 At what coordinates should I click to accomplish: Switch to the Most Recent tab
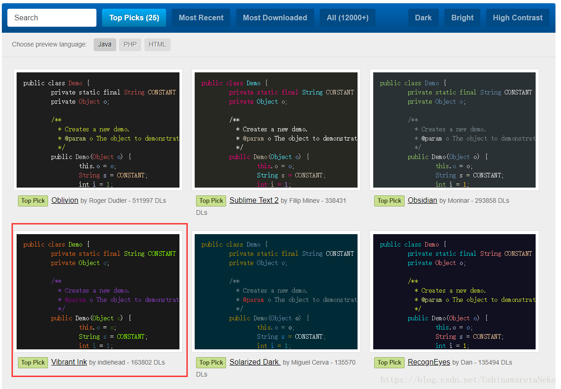click(x=201, y=18)
